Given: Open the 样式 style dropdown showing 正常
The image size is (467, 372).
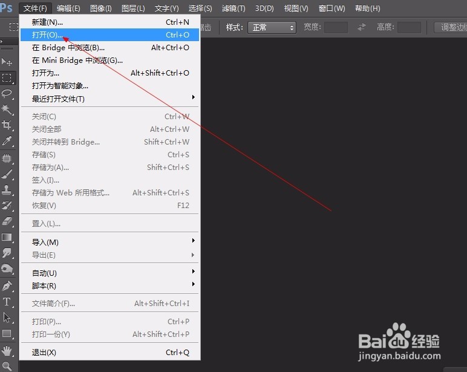Looking at the screenshot, I should 272,28.
